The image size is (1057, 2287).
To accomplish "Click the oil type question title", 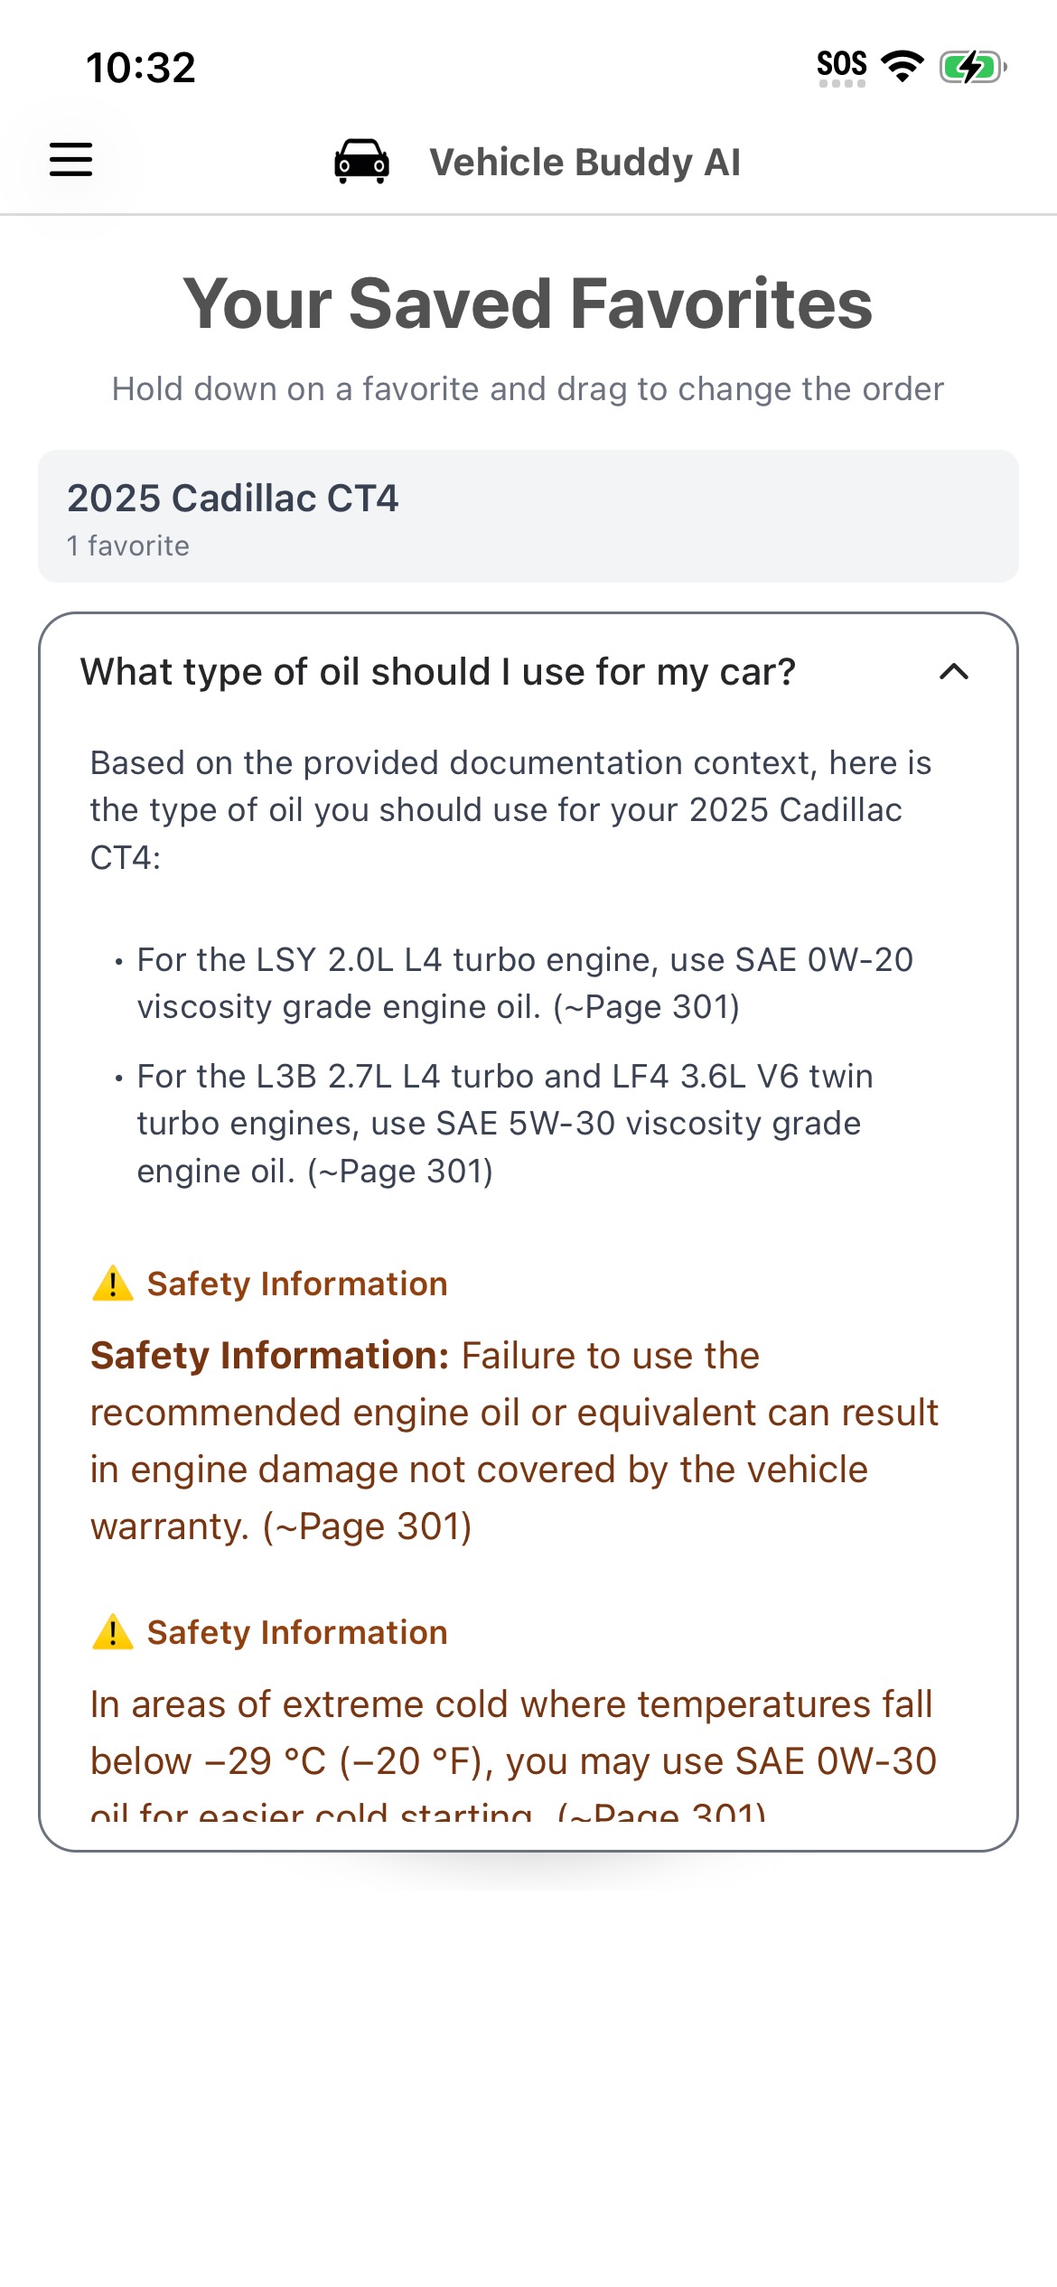I will (x=438, y=672).
